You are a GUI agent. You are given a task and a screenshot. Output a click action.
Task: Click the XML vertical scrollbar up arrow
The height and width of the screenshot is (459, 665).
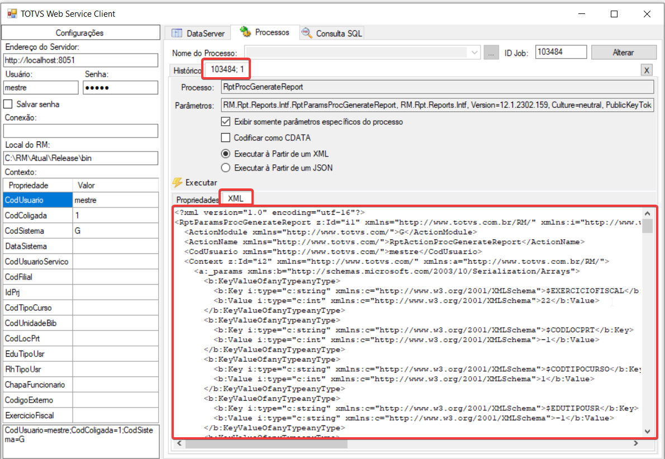[647, 214]
